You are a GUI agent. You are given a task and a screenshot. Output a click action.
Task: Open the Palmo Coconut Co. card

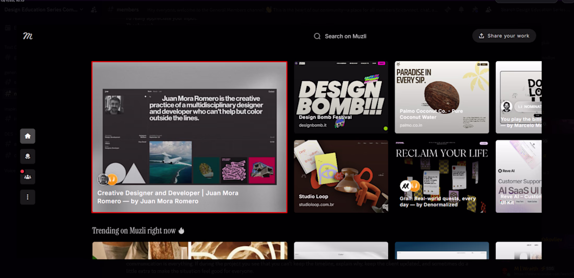pos(442,98)
